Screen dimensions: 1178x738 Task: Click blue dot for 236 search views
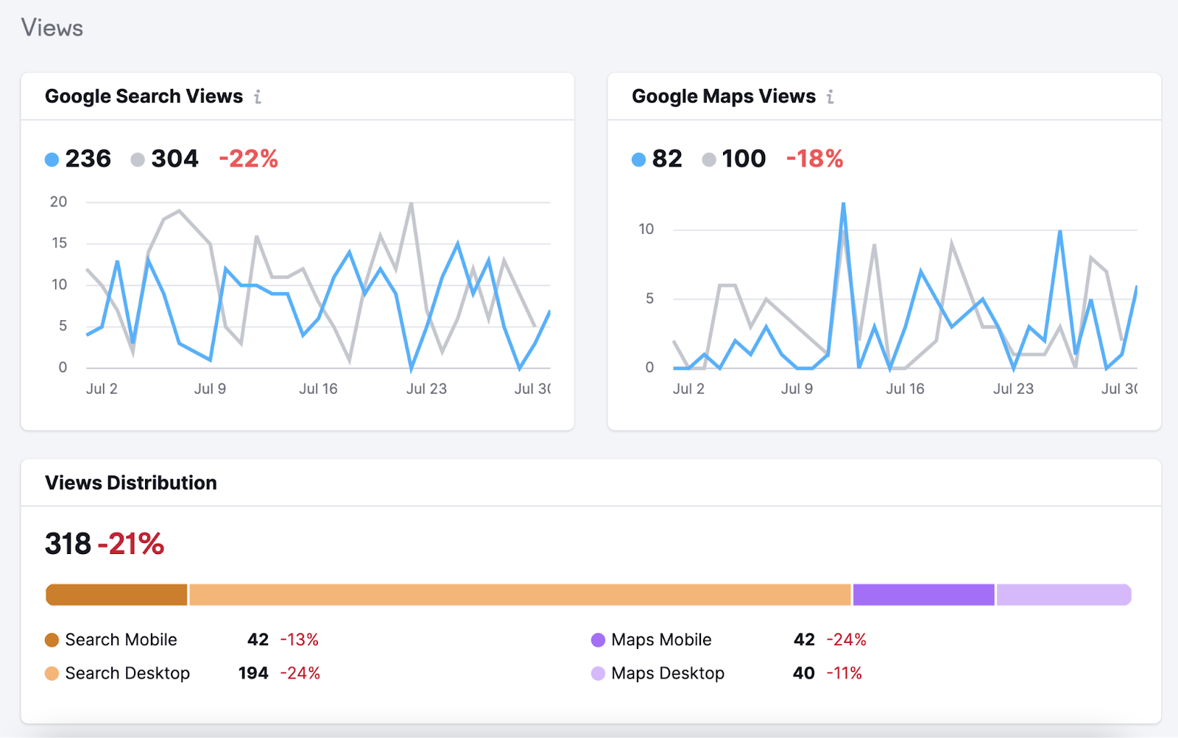pyautogui.click(x=52, y=159)
